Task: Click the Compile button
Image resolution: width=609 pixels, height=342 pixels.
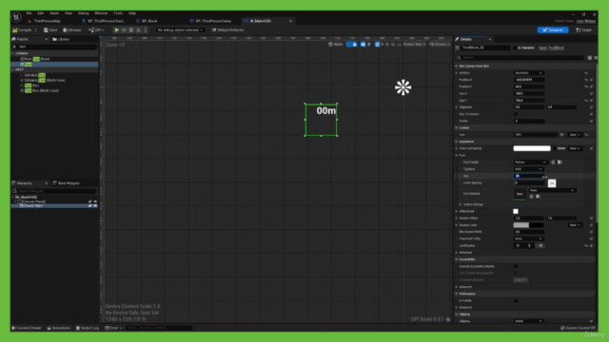Action: pos(22,29)
